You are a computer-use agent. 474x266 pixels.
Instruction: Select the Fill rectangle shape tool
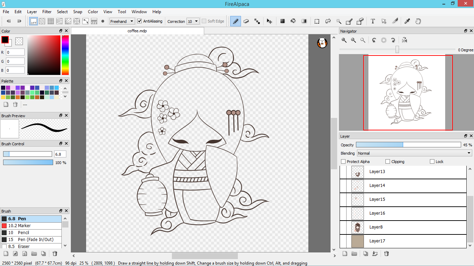click(x=283, y=21)
